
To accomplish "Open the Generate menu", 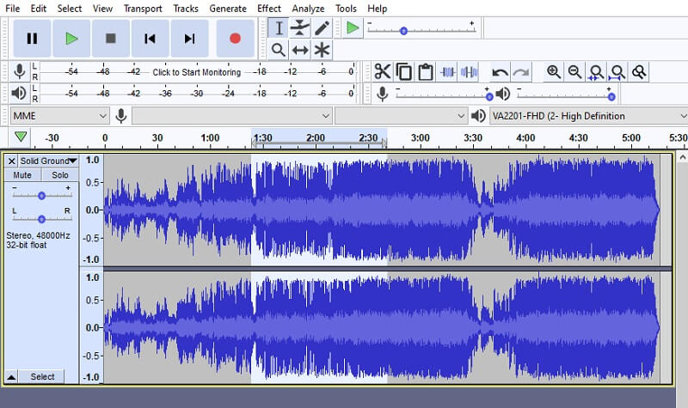I will click(227, 8).
